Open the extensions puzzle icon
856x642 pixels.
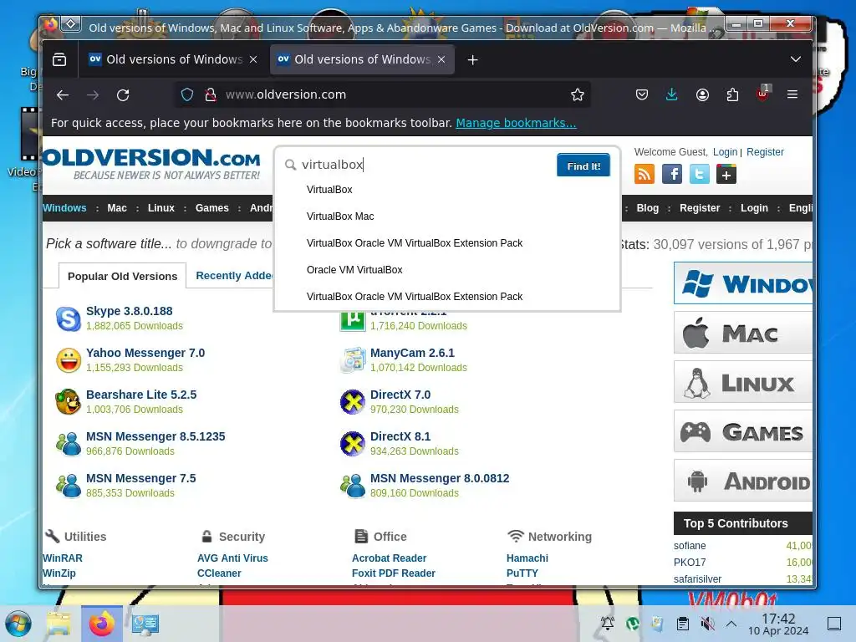click(x=732, y=94)
